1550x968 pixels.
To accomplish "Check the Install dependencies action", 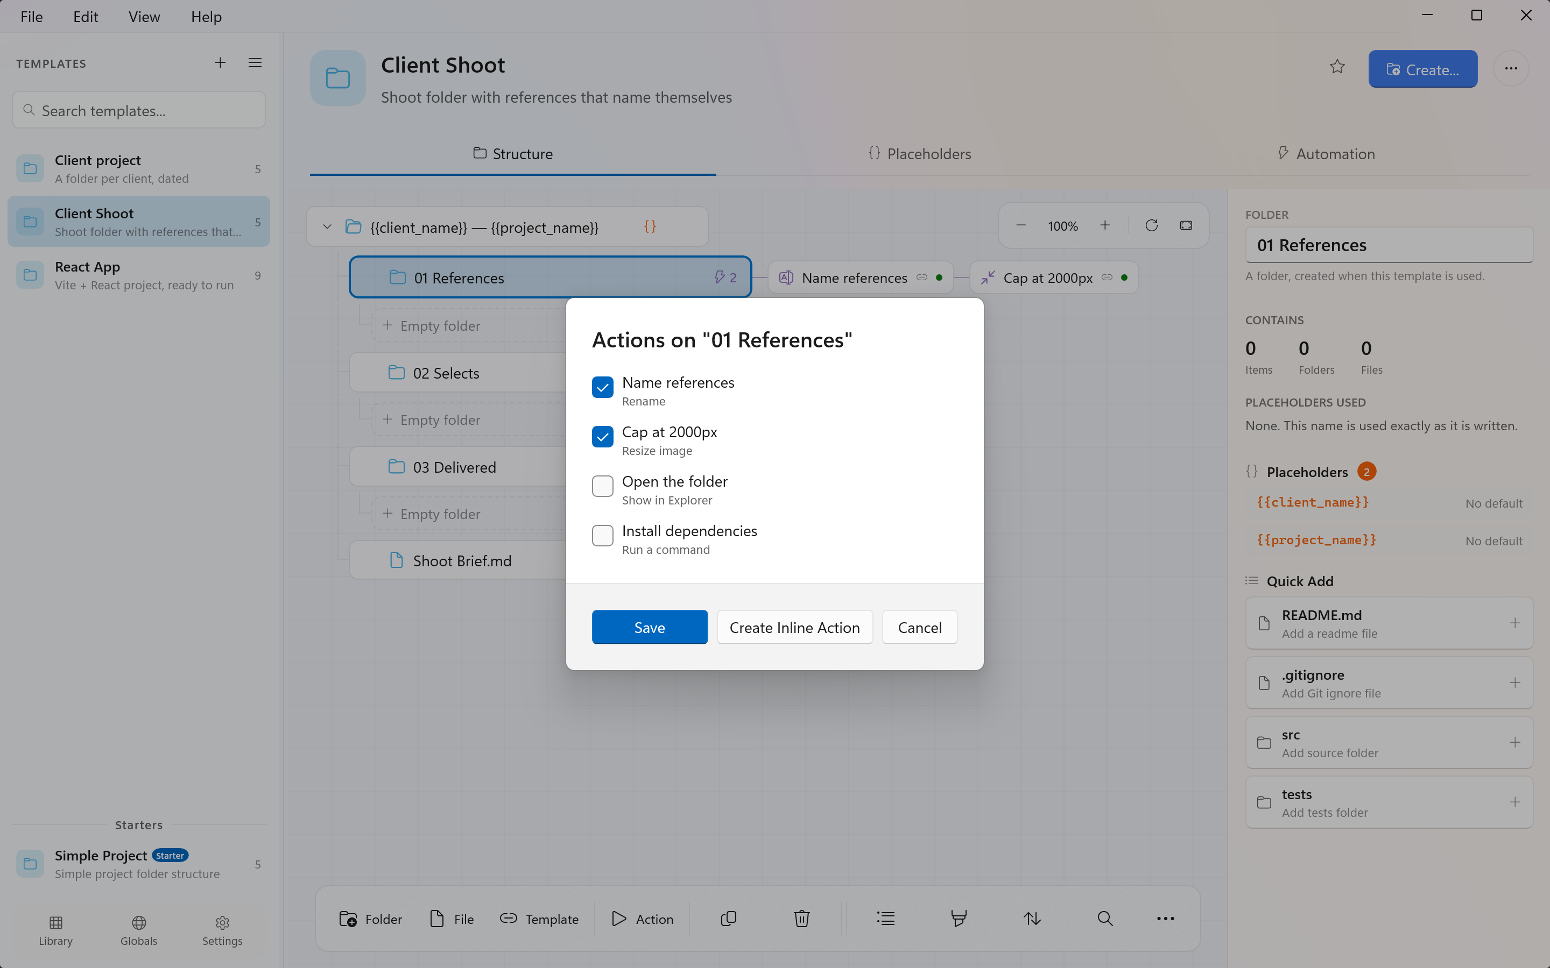I will point(602,535).
